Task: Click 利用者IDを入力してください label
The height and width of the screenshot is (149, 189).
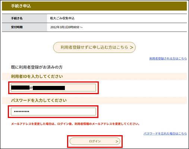Action: coord(37,77)
